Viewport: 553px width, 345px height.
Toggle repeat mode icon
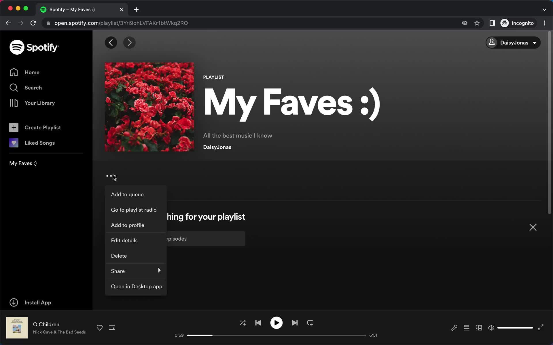click(x=310, y=323)
